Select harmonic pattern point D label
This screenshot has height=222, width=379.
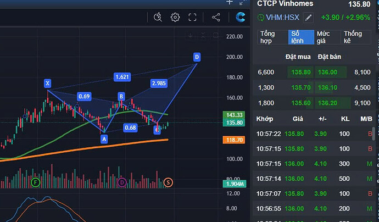pyautogui.click(x=197, y=57)
